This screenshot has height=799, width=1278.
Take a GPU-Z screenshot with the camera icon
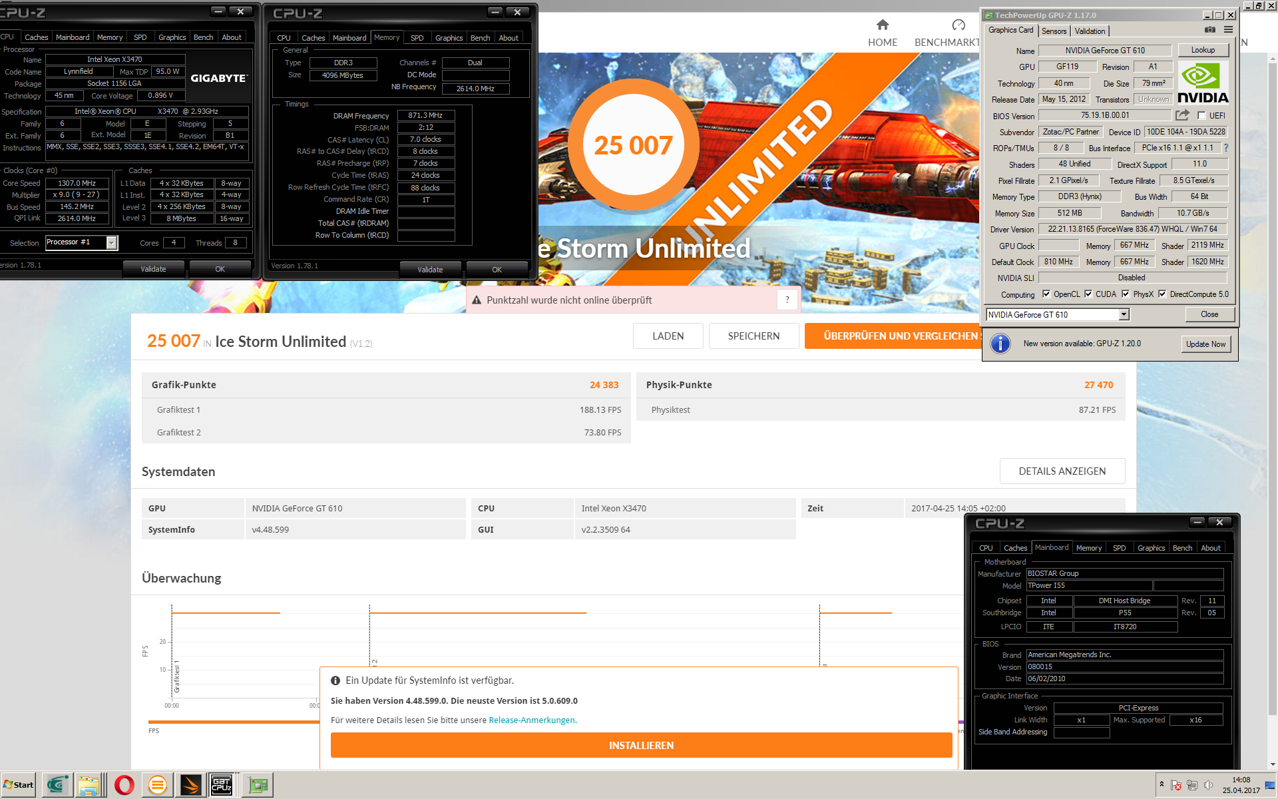click(1210, 30)
